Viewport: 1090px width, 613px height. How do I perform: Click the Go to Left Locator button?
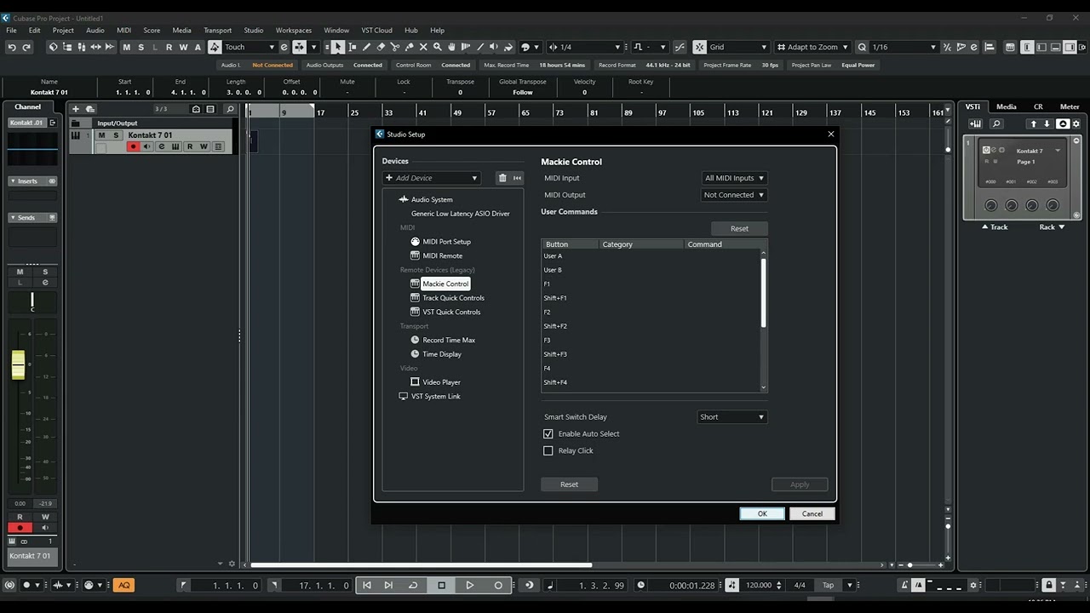(367, 585)
